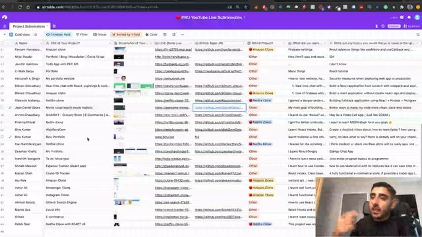Open the Filter menu
The height and width of the screenshot is (237, 422).
82,34
